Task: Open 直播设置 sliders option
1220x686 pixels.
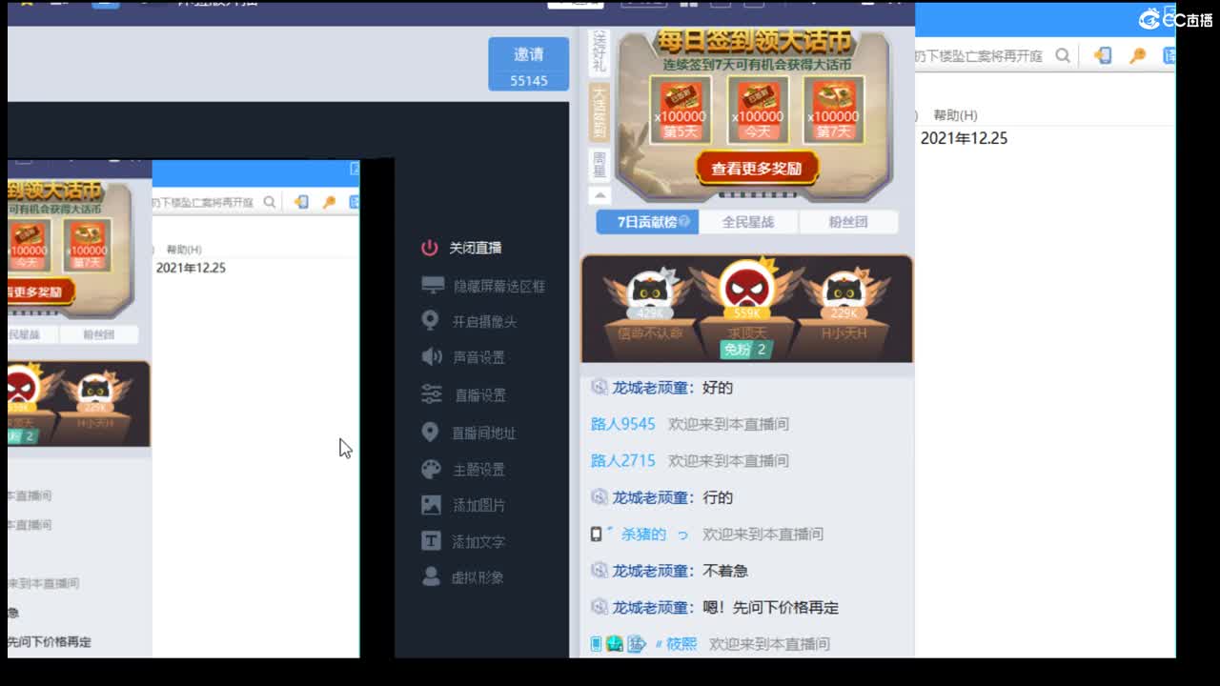Action: 463,394
